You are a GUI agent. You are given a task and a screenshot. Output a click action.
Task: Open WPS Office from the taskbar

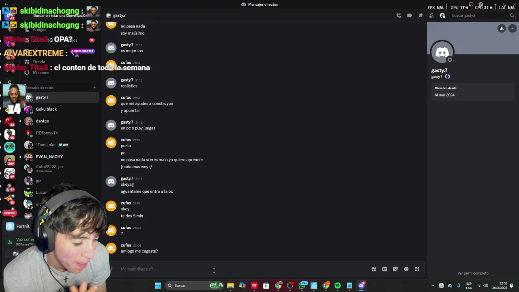(x=254, y=286)
